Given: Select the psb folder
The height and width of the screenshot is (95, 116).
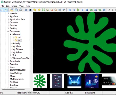Looking at the screenshot, I should (x=19, y=37).
